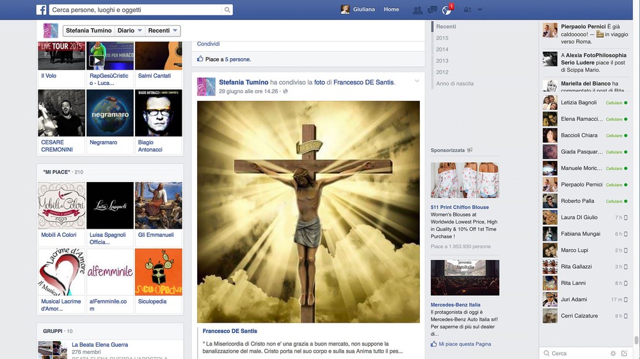Click the like thumb icon under the post
Viewport: 640px width, 359px height.
click(200, 59)
